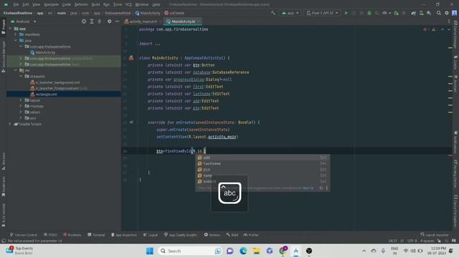Viewport: 459px width, 258px height.
Task: Collapse the drawable folder
Action: (x=21, y=77)
